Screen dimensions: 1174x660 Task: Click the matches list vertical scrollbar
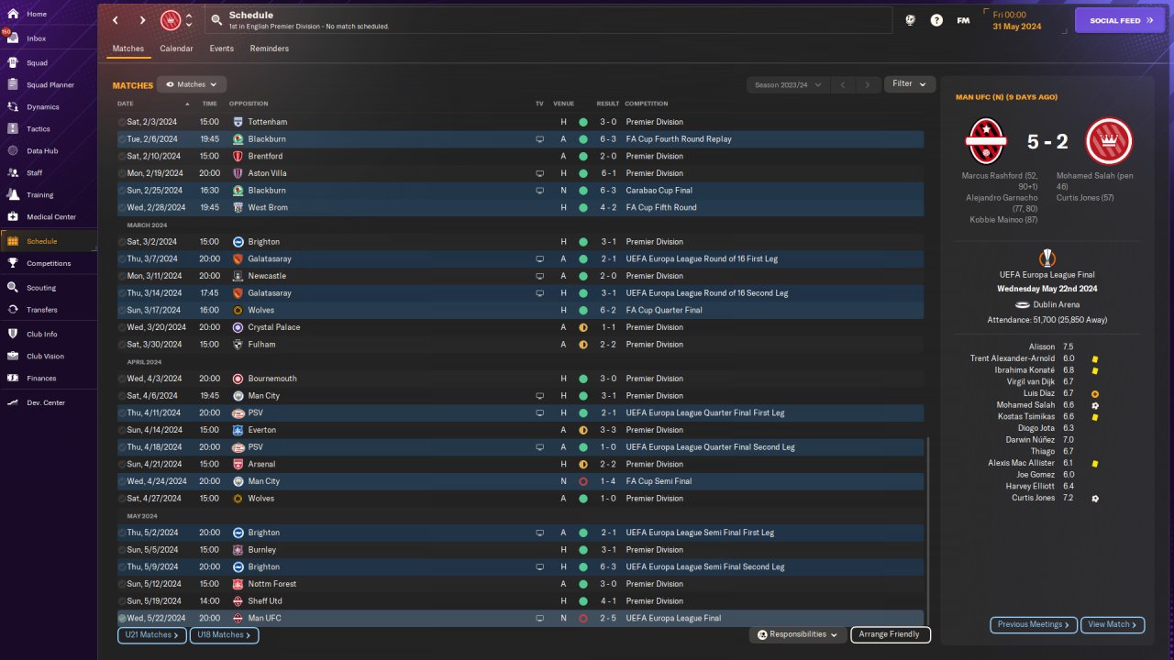928,532
